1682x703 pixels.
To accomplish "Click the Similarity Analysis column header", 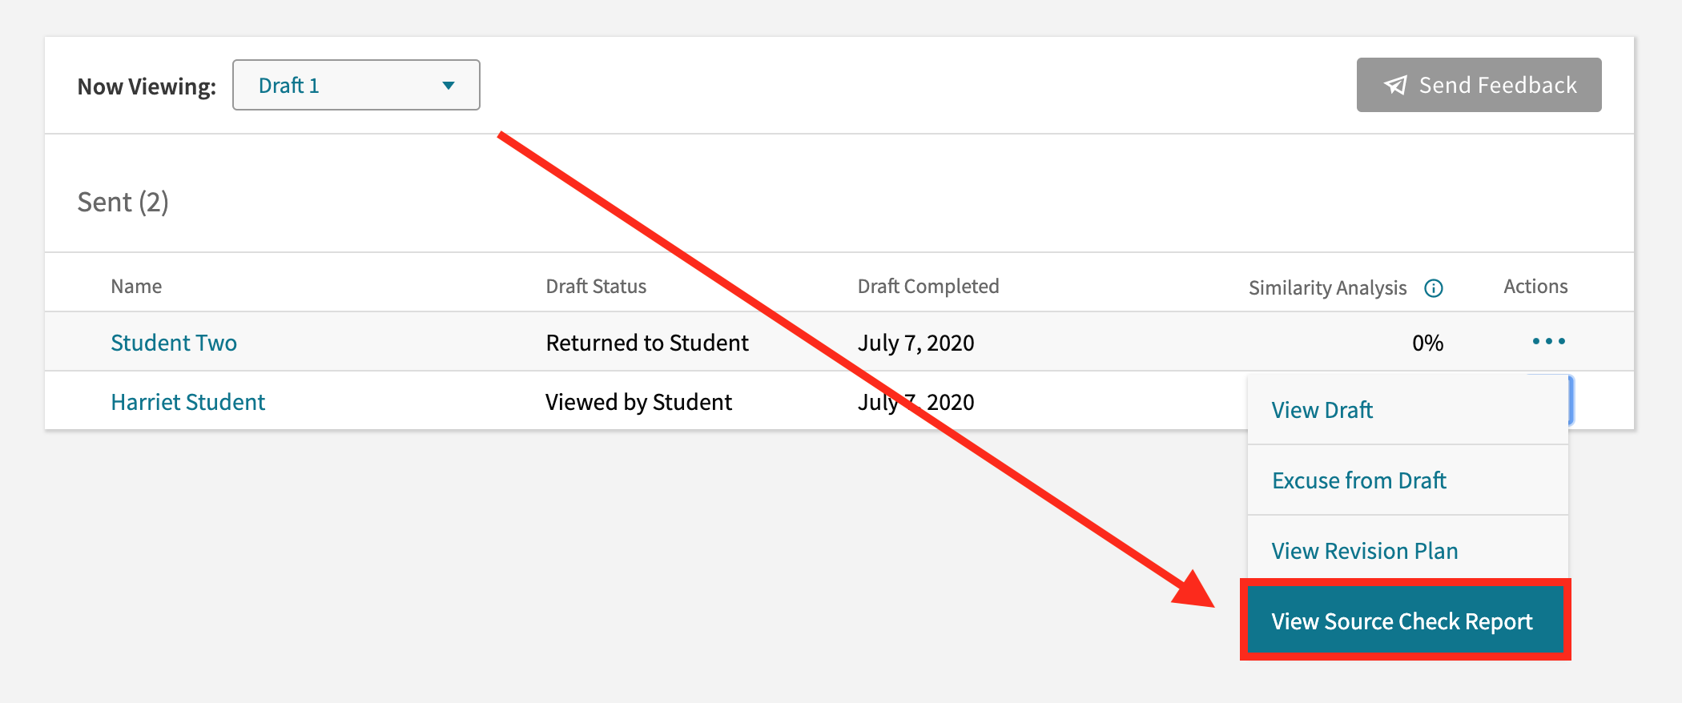I will [x=1326, y=288].
